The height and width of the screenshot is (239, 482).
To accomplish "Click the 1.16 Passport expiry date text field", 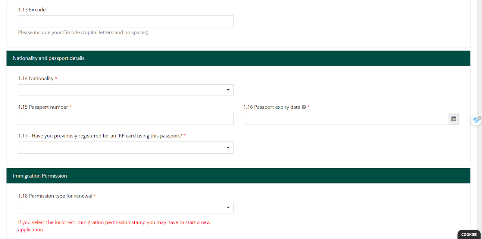I will 346,119.
